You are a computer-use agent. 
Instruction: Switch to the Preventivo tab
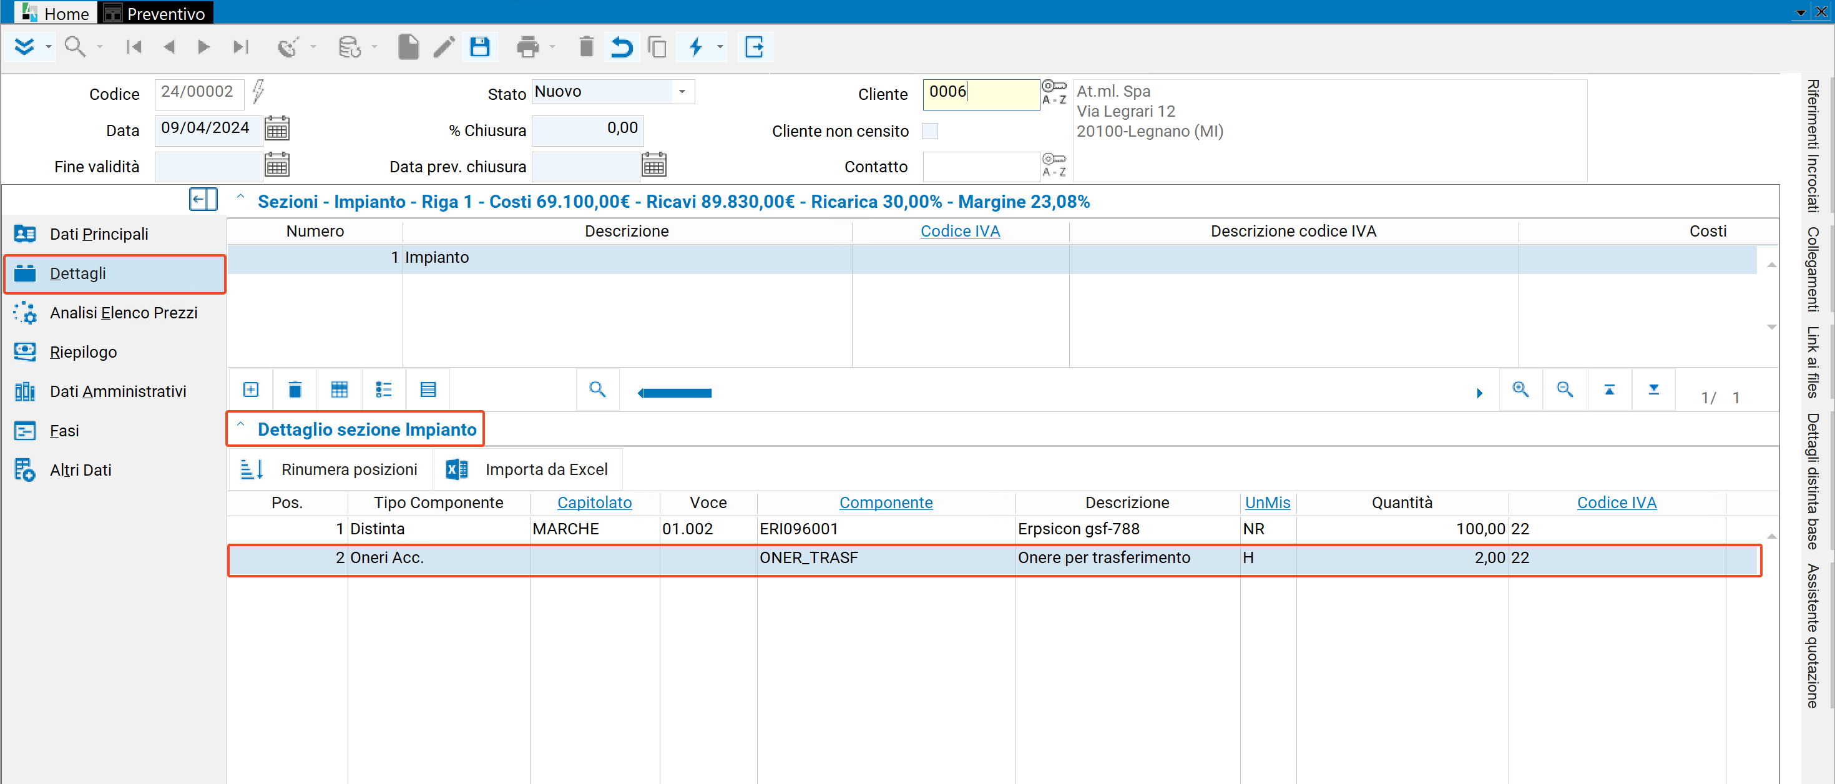pos(155,13)
